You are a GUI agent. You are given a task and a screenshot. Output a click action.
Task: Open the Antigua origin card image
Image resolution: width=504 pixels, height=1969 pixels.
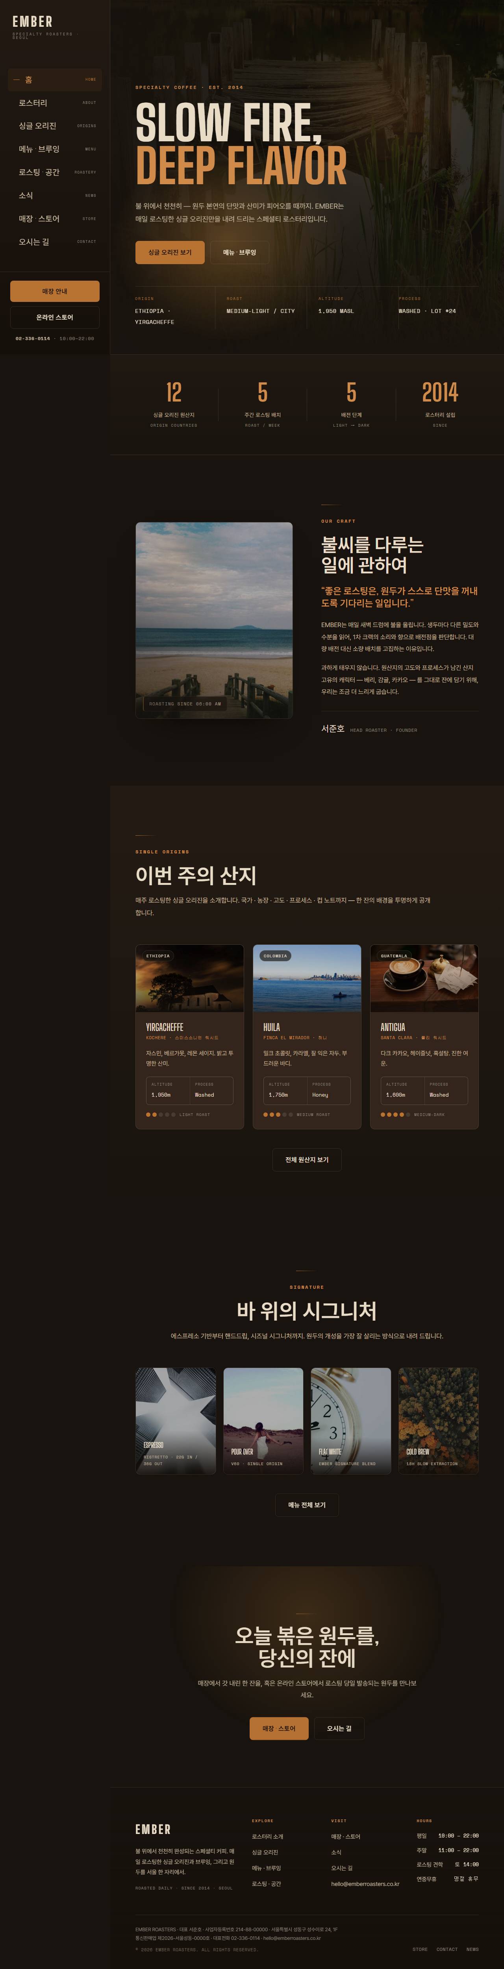click(x=424, y=978)
